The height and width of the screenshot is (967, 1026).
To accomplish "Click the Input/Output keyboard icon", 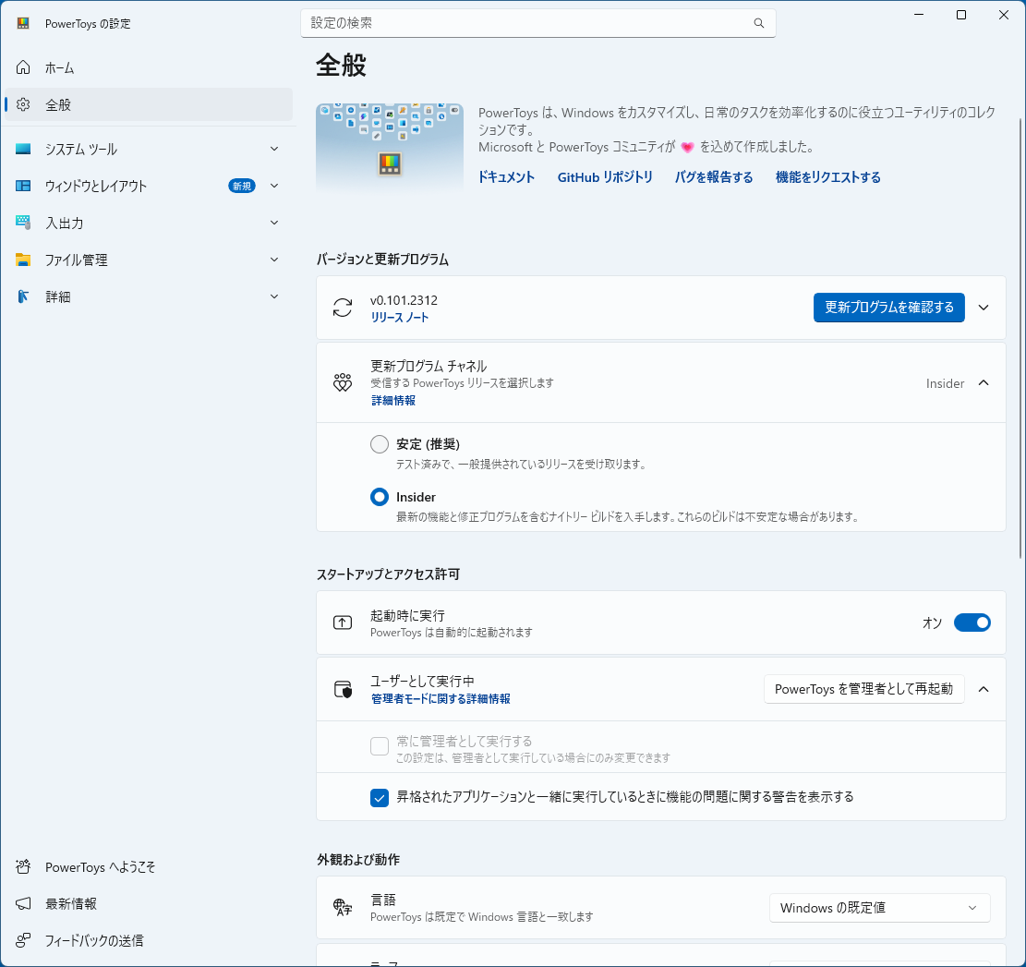I will click(x=23, y=223).
